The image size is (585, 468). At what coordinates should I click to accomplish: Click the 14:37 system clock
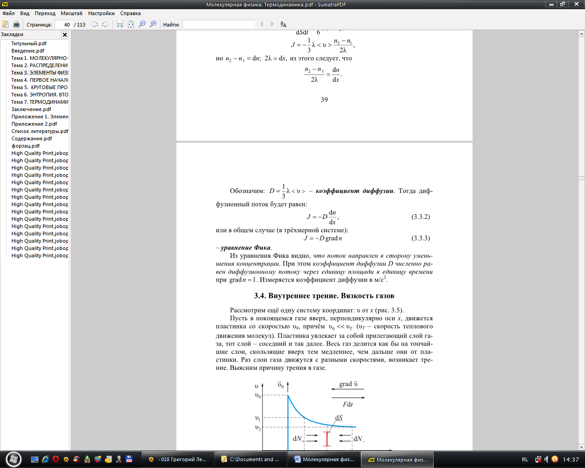coord(571,459)
